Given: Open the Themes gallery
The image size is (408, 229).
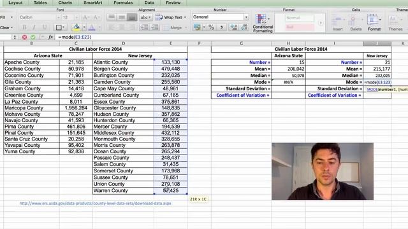Looking at the screenshot, I should 395,23.
